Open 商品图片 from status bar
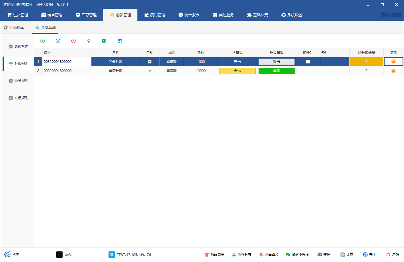The image size is (404, 262). [x=269, y=255]
